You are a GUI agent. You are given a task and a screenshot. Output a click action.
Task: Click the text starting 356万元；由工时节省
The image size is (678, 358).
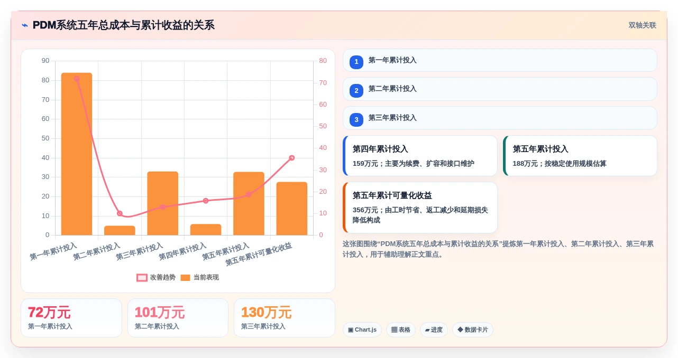(x=420, y=215)
